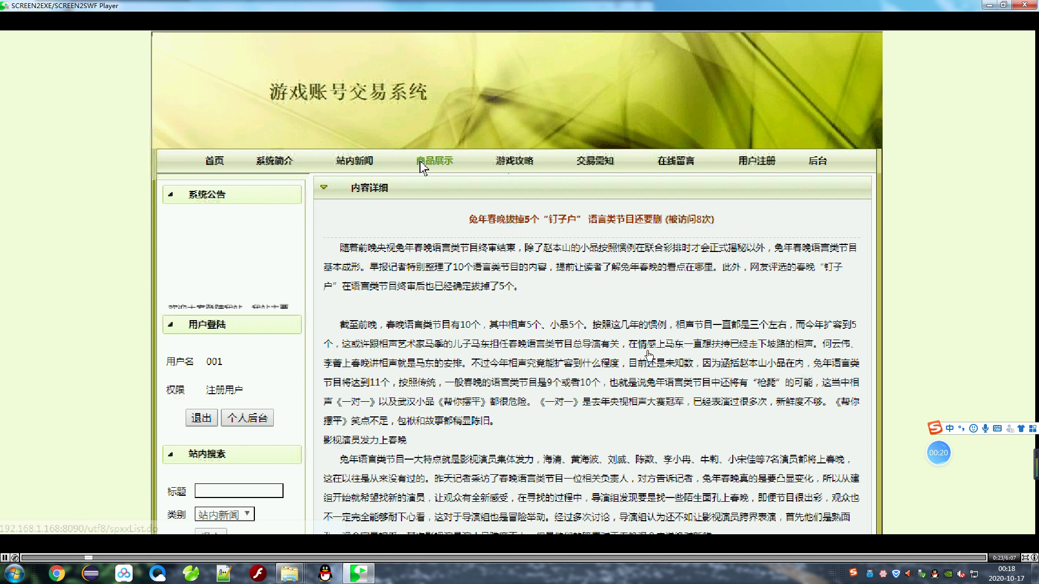Open the 类别 站内新闻 dropdown
This screenshot has height=584, width=1039.
point(225,514)
